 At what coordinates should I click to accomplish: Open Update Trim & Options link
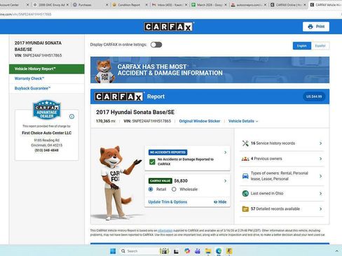click(167, 202)
